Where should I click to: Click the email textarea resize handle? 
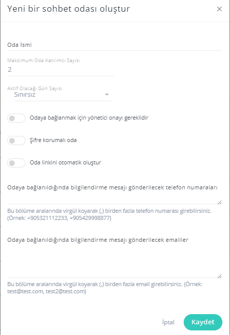click(219, 276)
